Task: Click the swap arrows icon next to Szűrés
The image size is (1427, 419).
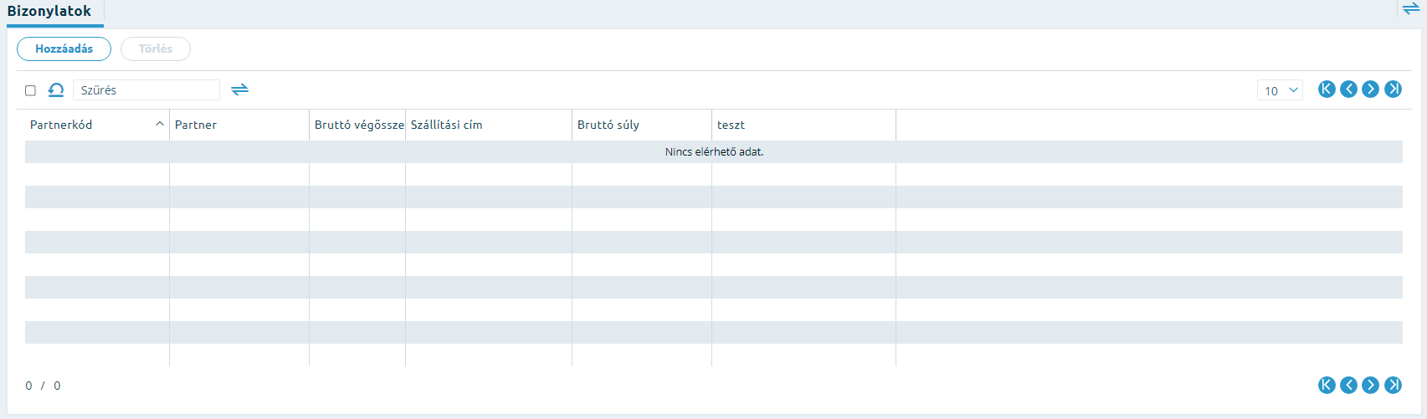Action: (x=240, y=89)
